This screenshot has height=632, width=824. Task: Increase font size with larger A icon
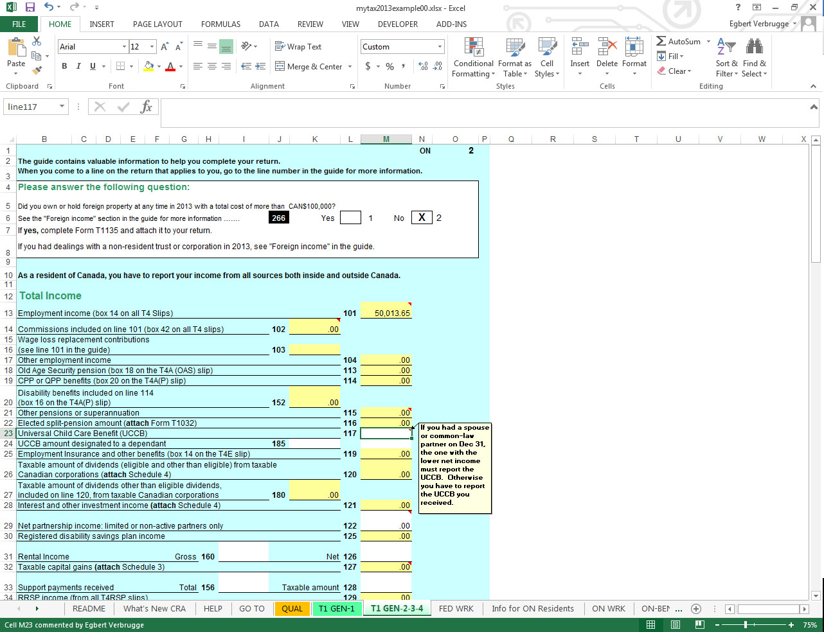click(x=165, y=47)
